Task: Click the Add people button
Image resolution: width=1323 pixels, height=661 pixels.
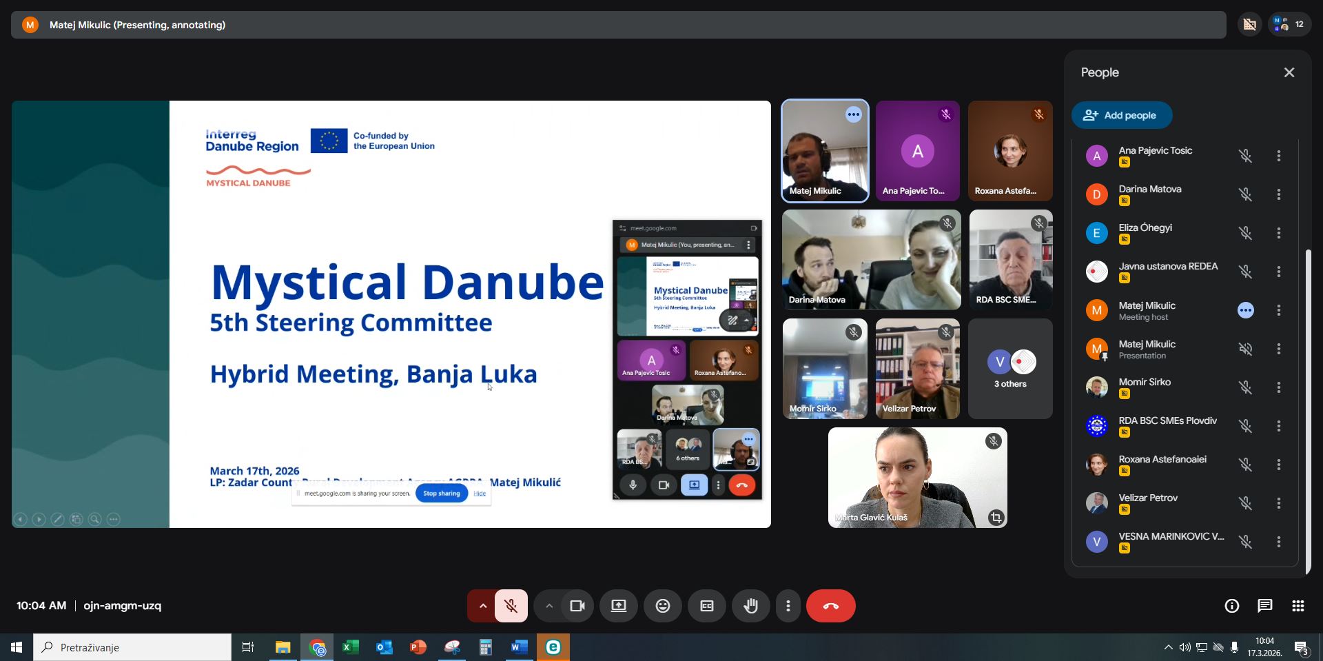Action: tap(1121, 115)
